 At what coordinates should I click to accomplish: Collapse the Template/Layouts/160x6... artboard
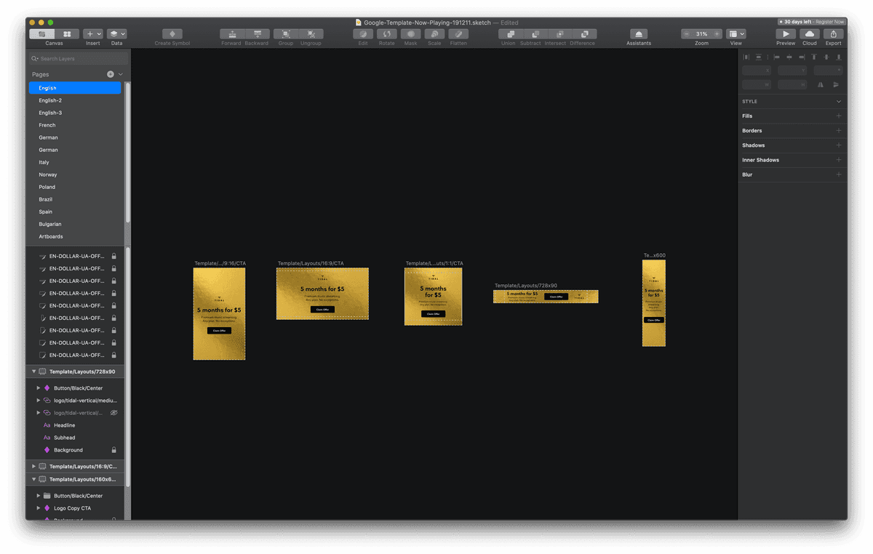coord(33,479)
